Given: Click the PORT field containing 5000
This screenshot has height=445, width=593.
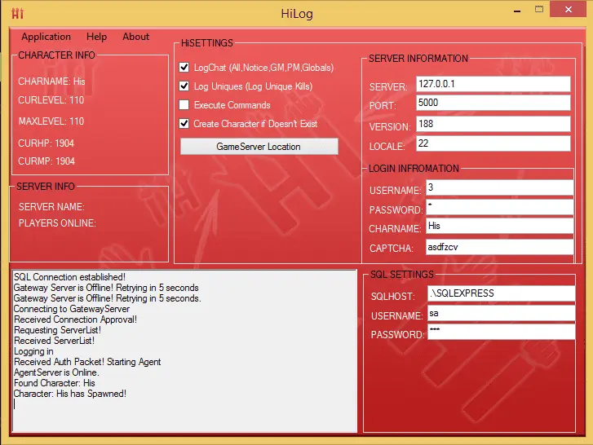Looking at the screenshot, I should tap(493, 103).
